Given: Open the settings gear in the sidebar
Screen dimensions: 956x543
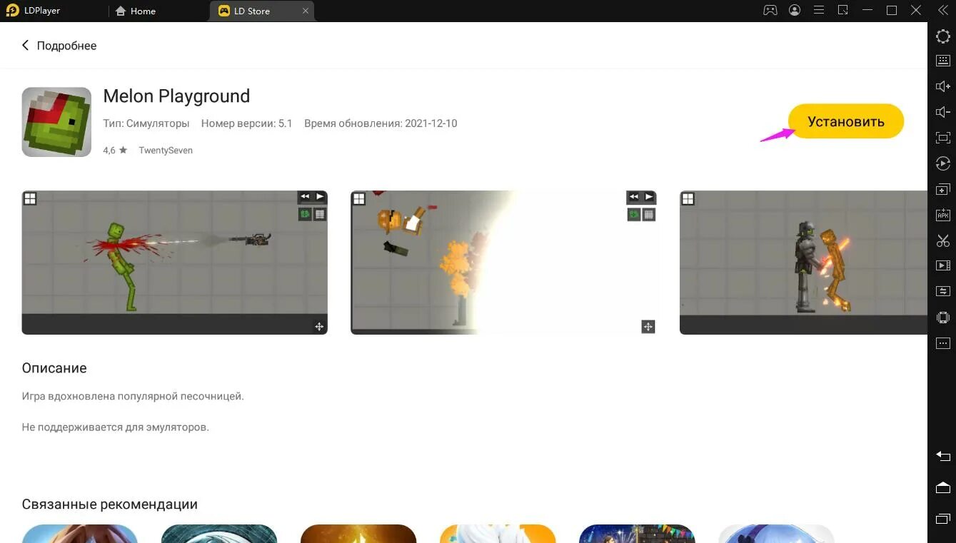Looking at the screenshot, I should [943, 36].
